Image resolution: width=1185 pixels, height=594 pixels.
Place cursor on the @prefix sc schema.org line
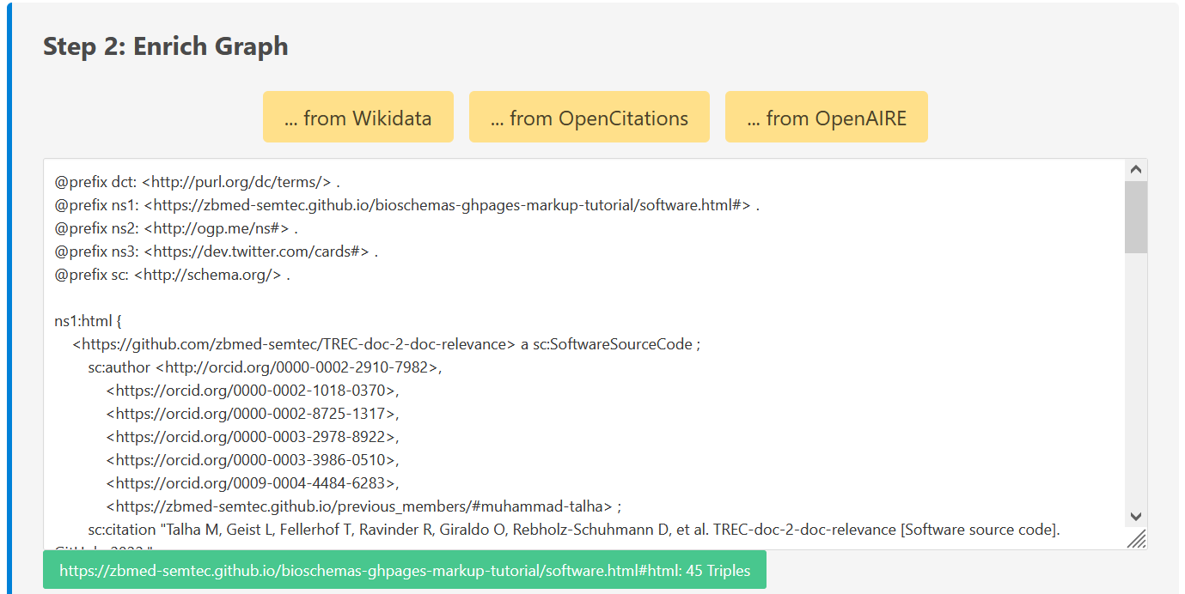[172, 275]
